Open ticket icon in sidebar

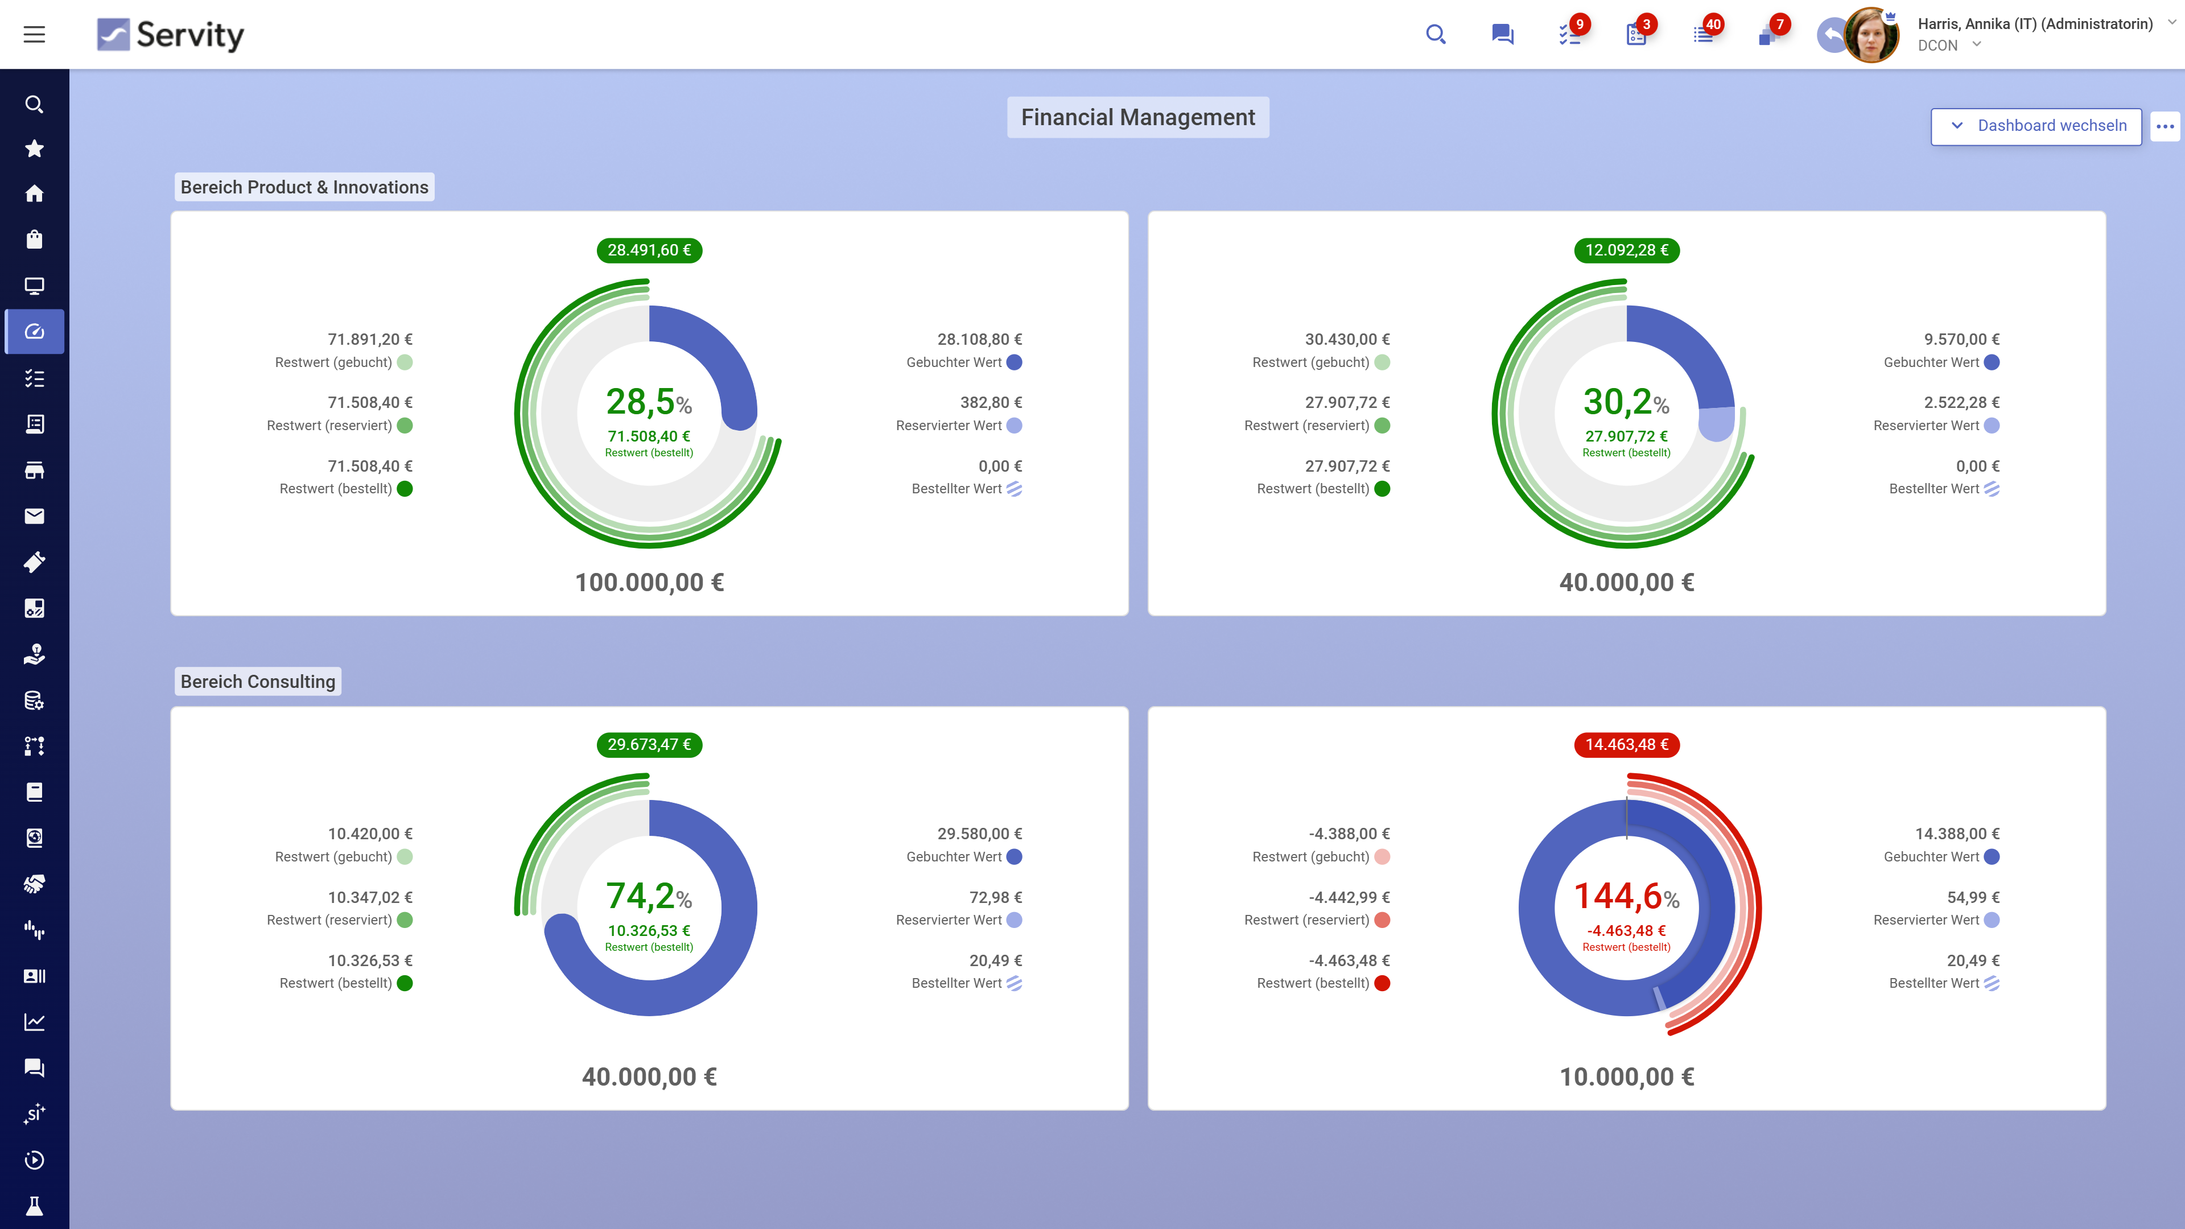pyautogui.click(x=34, y=562)
